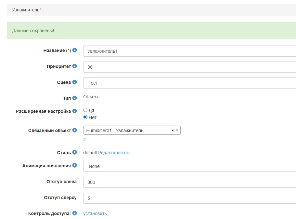The image size is (296, 219).
Task: Click the info icon beside Приоритет
Action: point(75,66)
